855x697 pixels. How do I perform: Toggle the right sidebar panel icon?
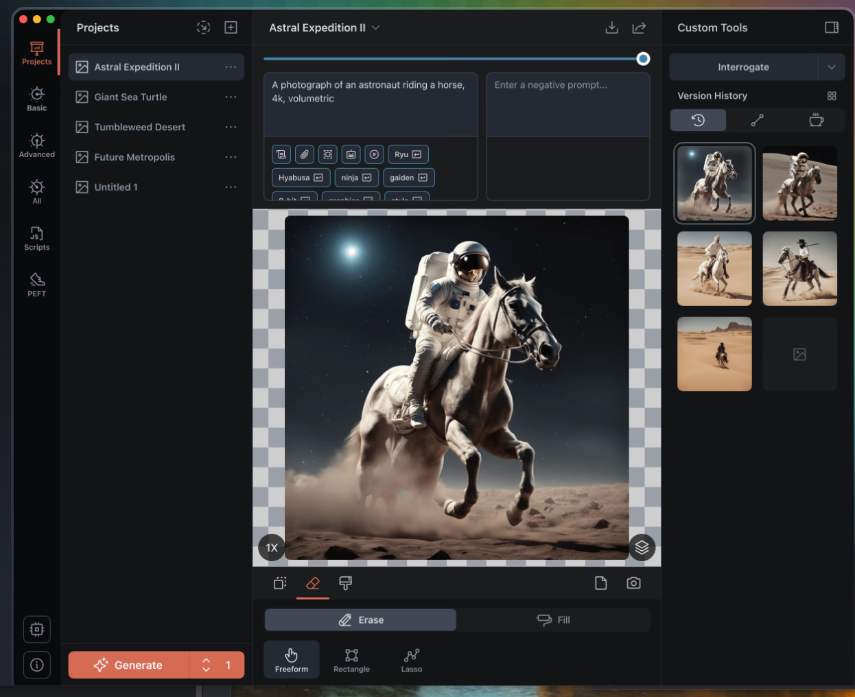(832, 27)
